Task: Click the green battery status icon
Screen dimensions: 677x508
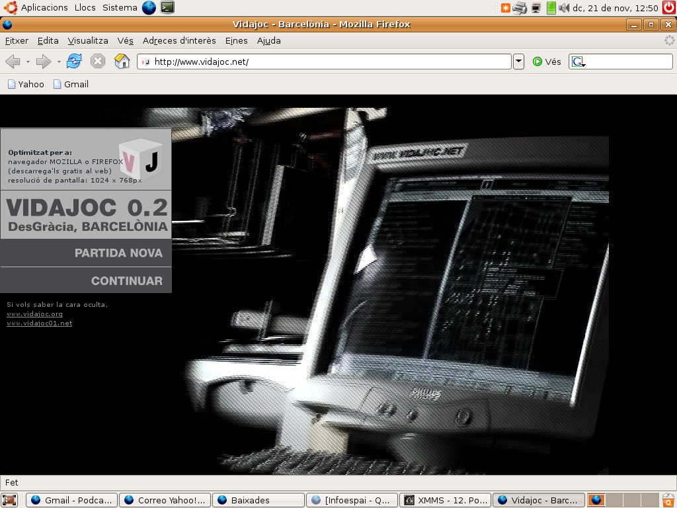Action: click(551, 8)
